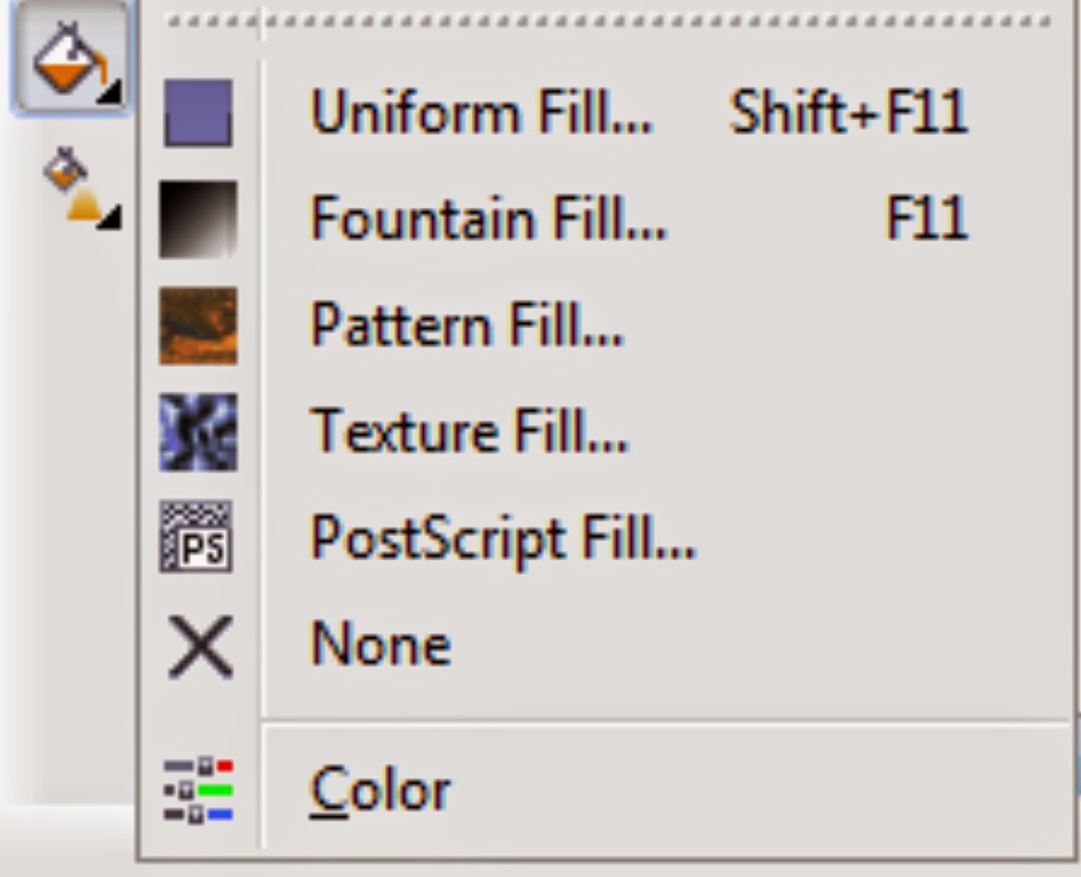Viewport: 1081px width, 877px height.
Task: Choose Pattern Fill from the flyout
Action: coord(467,325)
